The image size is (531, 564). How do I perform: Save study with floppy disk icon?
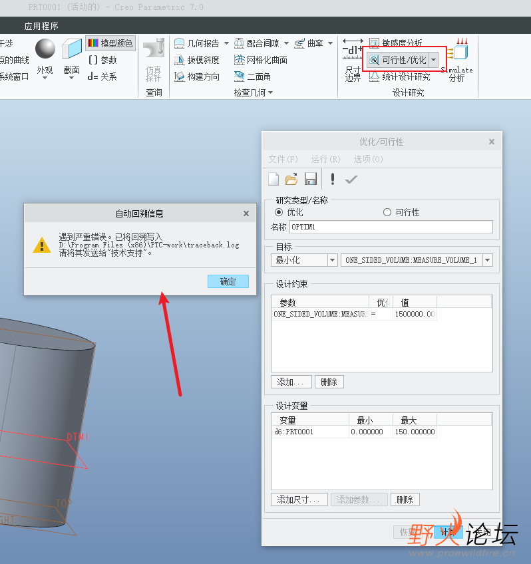point(311,179)
